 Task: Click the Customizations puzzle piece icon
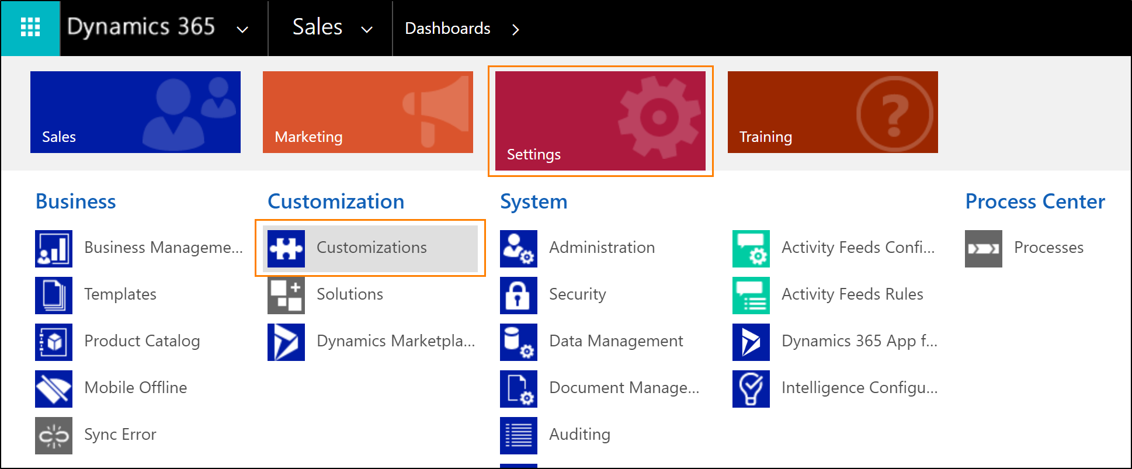tap(286, 248)
